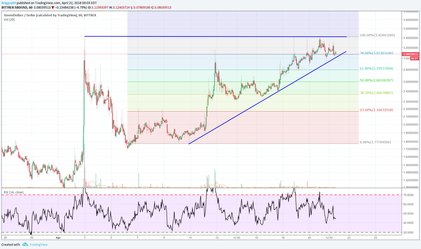Click the 1.80000000 price axis label
The height and width of the screenshot is (249, 421).
tap(411, 142)
